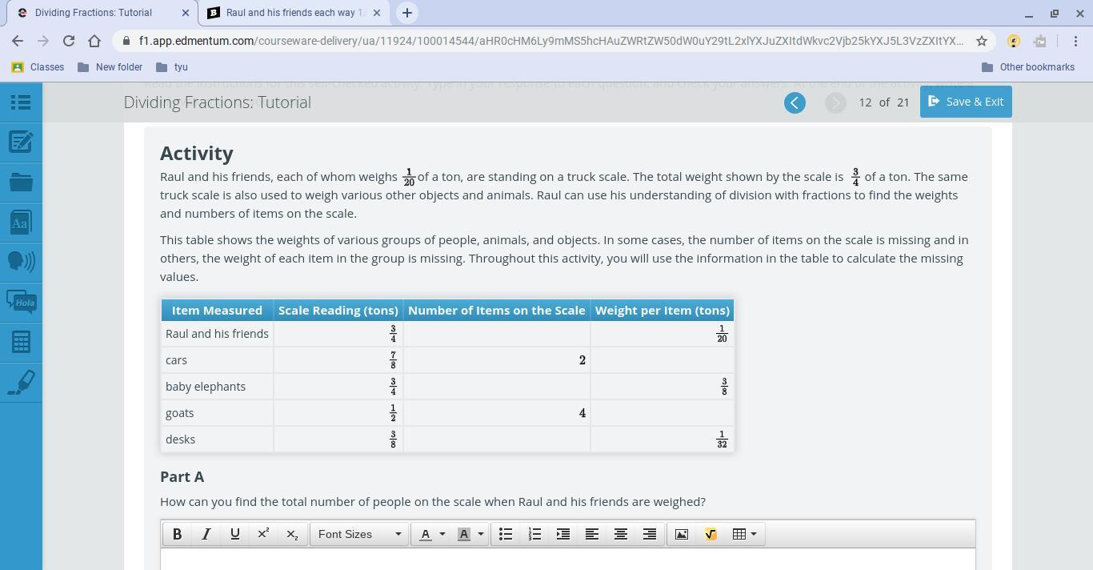Open the Classes bookmark
The width and height of the screenshot is (1093, 570).
38,67
